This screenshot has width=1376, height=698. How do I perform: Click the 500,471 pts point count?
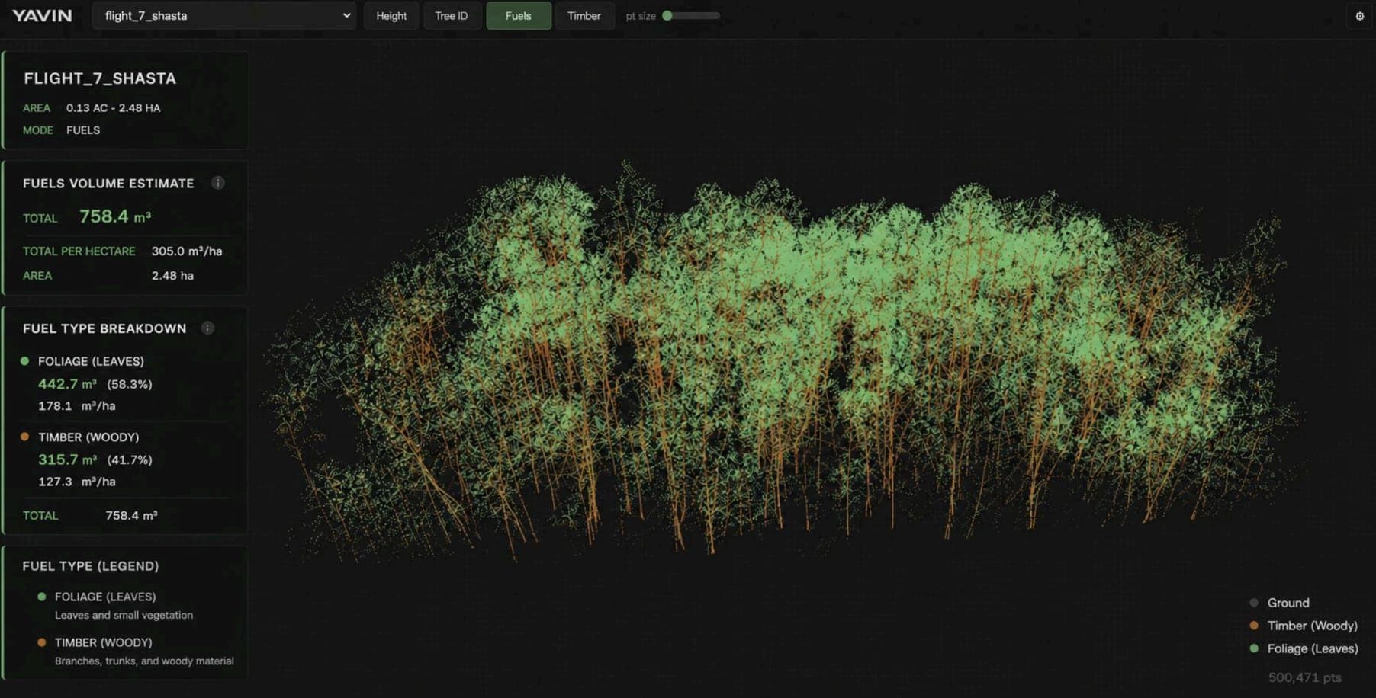(x=1304, y=677)
